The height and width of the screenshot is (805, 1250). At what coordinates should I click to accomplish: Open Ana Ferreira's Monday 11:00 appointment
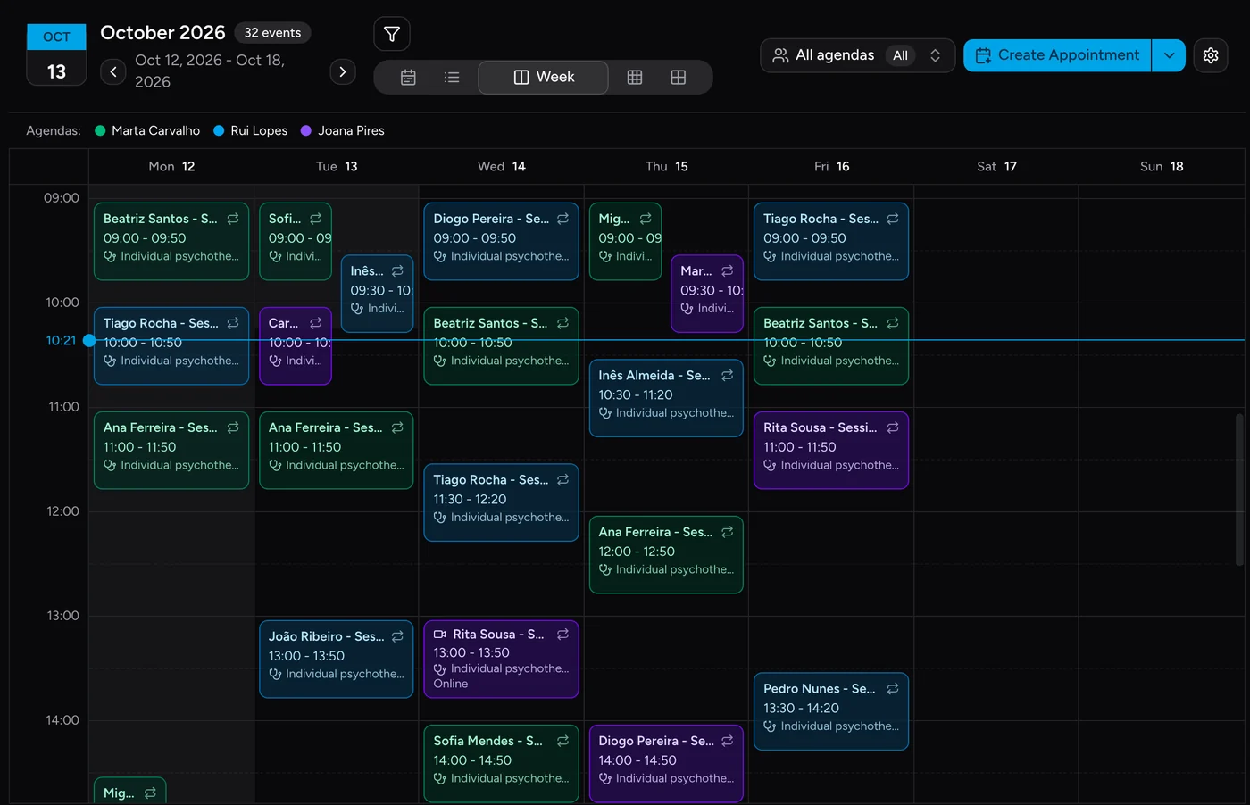tap(171, 450)
